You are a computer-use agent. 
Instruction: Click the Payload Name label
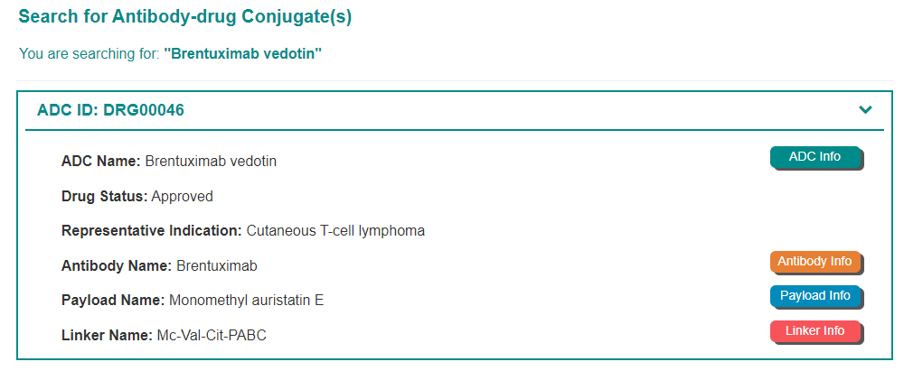tap(113, 300)
